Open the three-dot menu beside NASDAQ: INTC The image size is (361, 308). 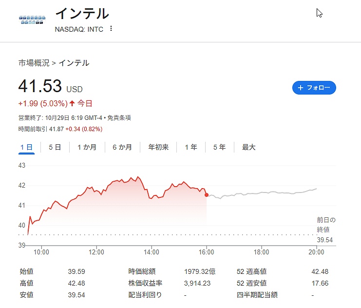click(111, 29)
